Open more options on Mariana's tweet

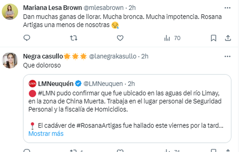[228, 8]
